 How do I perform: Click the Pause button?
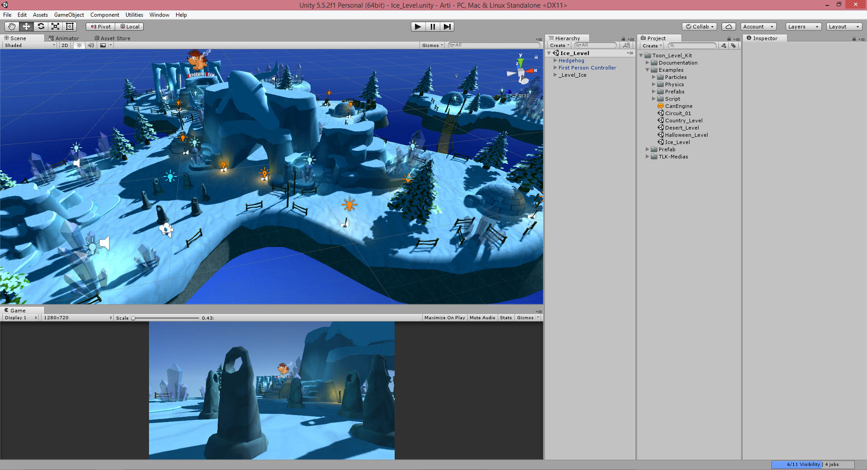point(433,27)
